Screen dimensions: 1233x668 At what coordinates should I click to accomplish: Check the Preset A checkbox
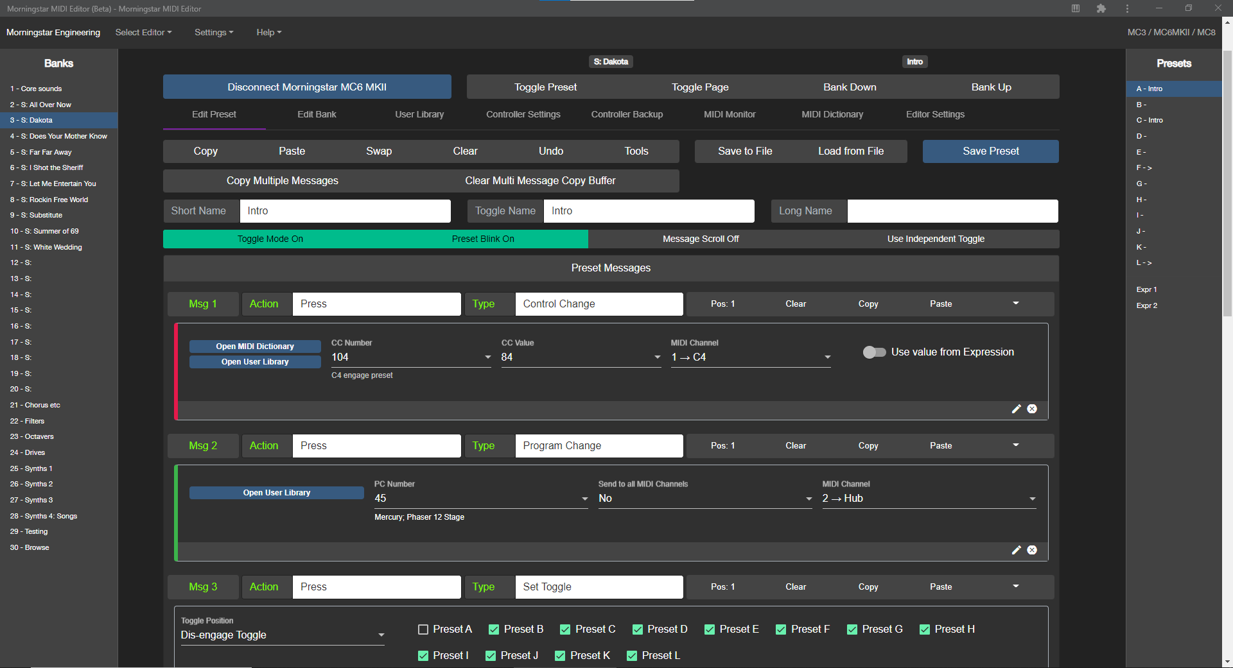(x=423, y=629)
